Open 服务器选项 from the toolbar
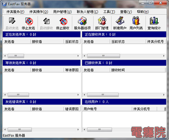The width and height of the screenshot is (169, 140). [x=82, y=23]
